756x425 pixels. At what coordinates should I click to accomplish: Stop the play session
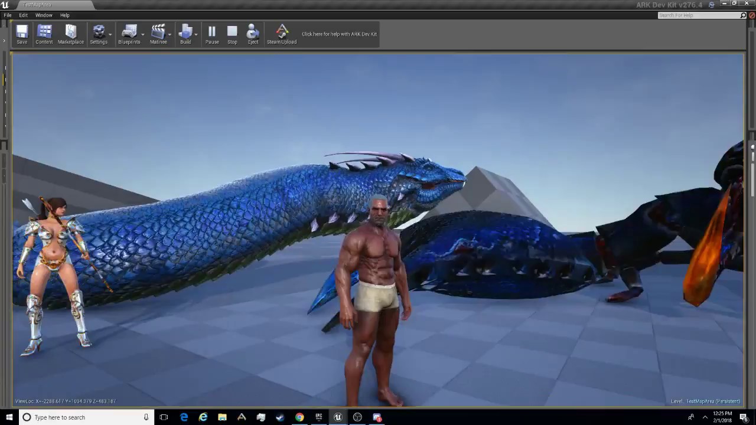pyautogui.click(x=232, y=34)
